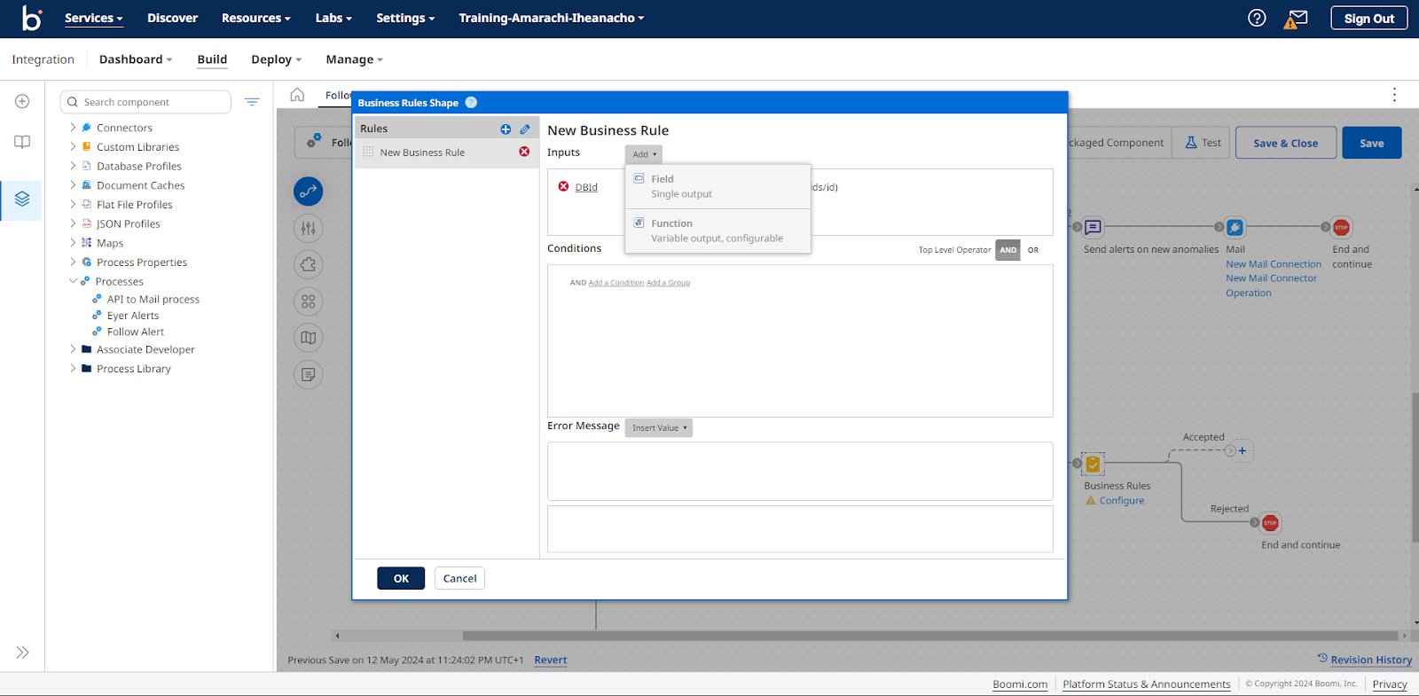The height and width of the screenshot is (696, 1419).
Task: Collapse the Processes folder
Action: (73, 281)
